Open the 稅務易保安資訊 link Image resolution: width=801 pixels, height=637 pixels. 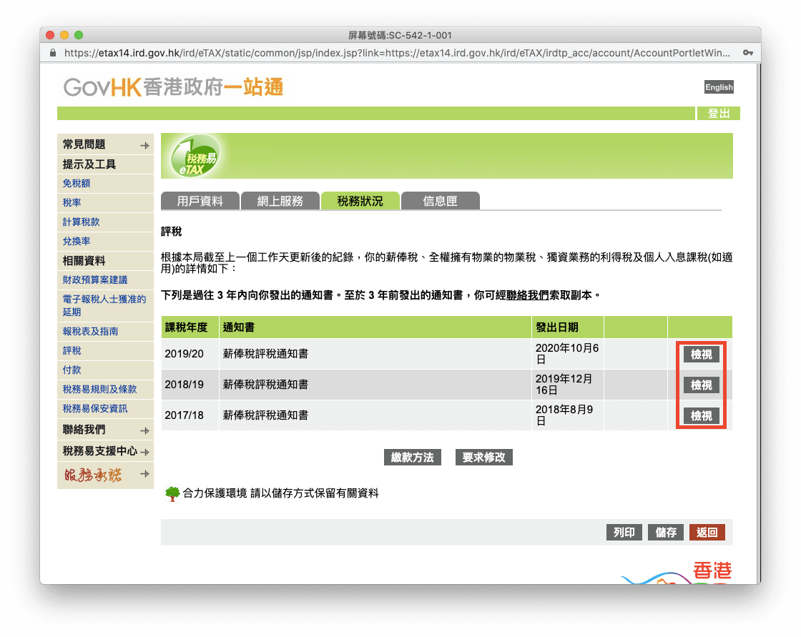[x=95, y=409]
